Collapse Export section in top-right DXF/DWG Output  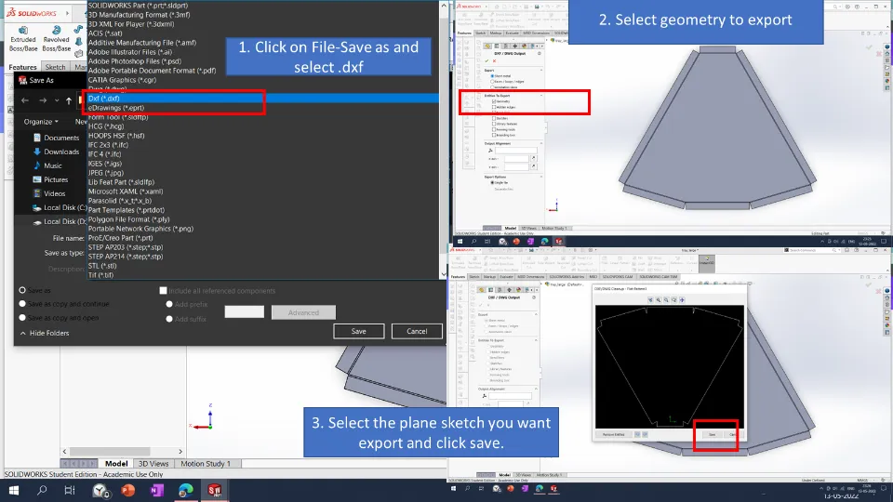[x=541, y=70]
